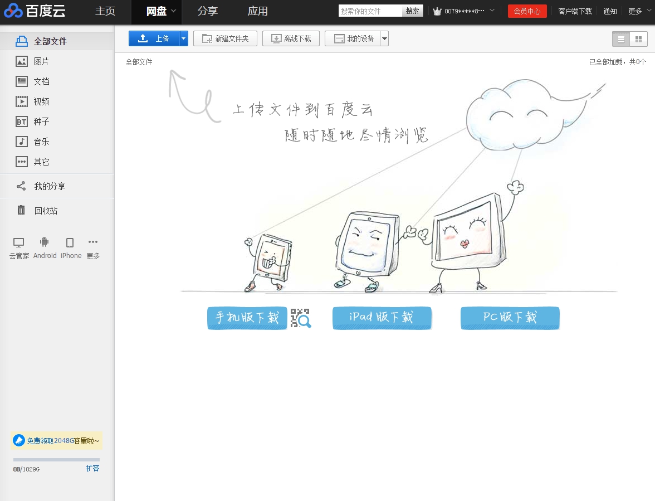This screenshot has height=501, width=655.
Task: Click the member crown icon
Action: coord(437,11)
